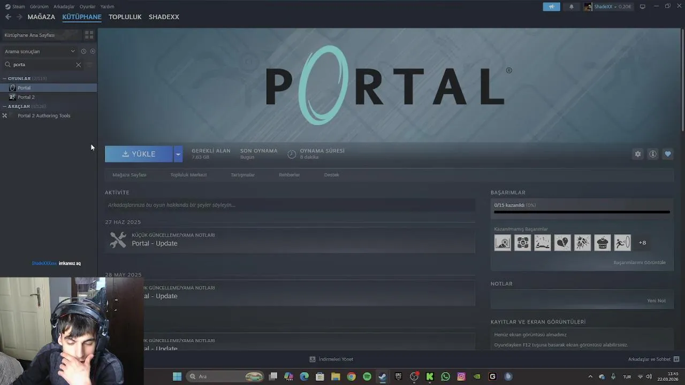Open Chrome from the taskbar
The height and width of the screenshot is (385, 685).
coord(351,376)
